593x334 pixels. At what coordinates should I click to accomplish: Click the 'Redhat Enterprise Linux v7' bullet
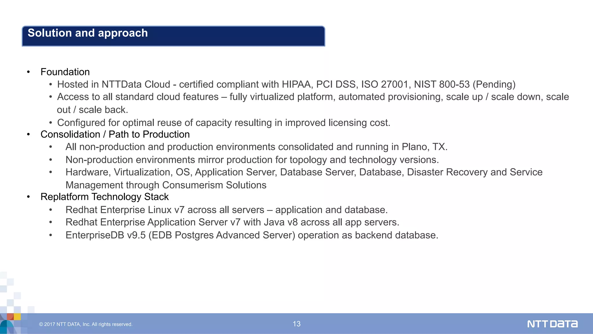(227, 210)
